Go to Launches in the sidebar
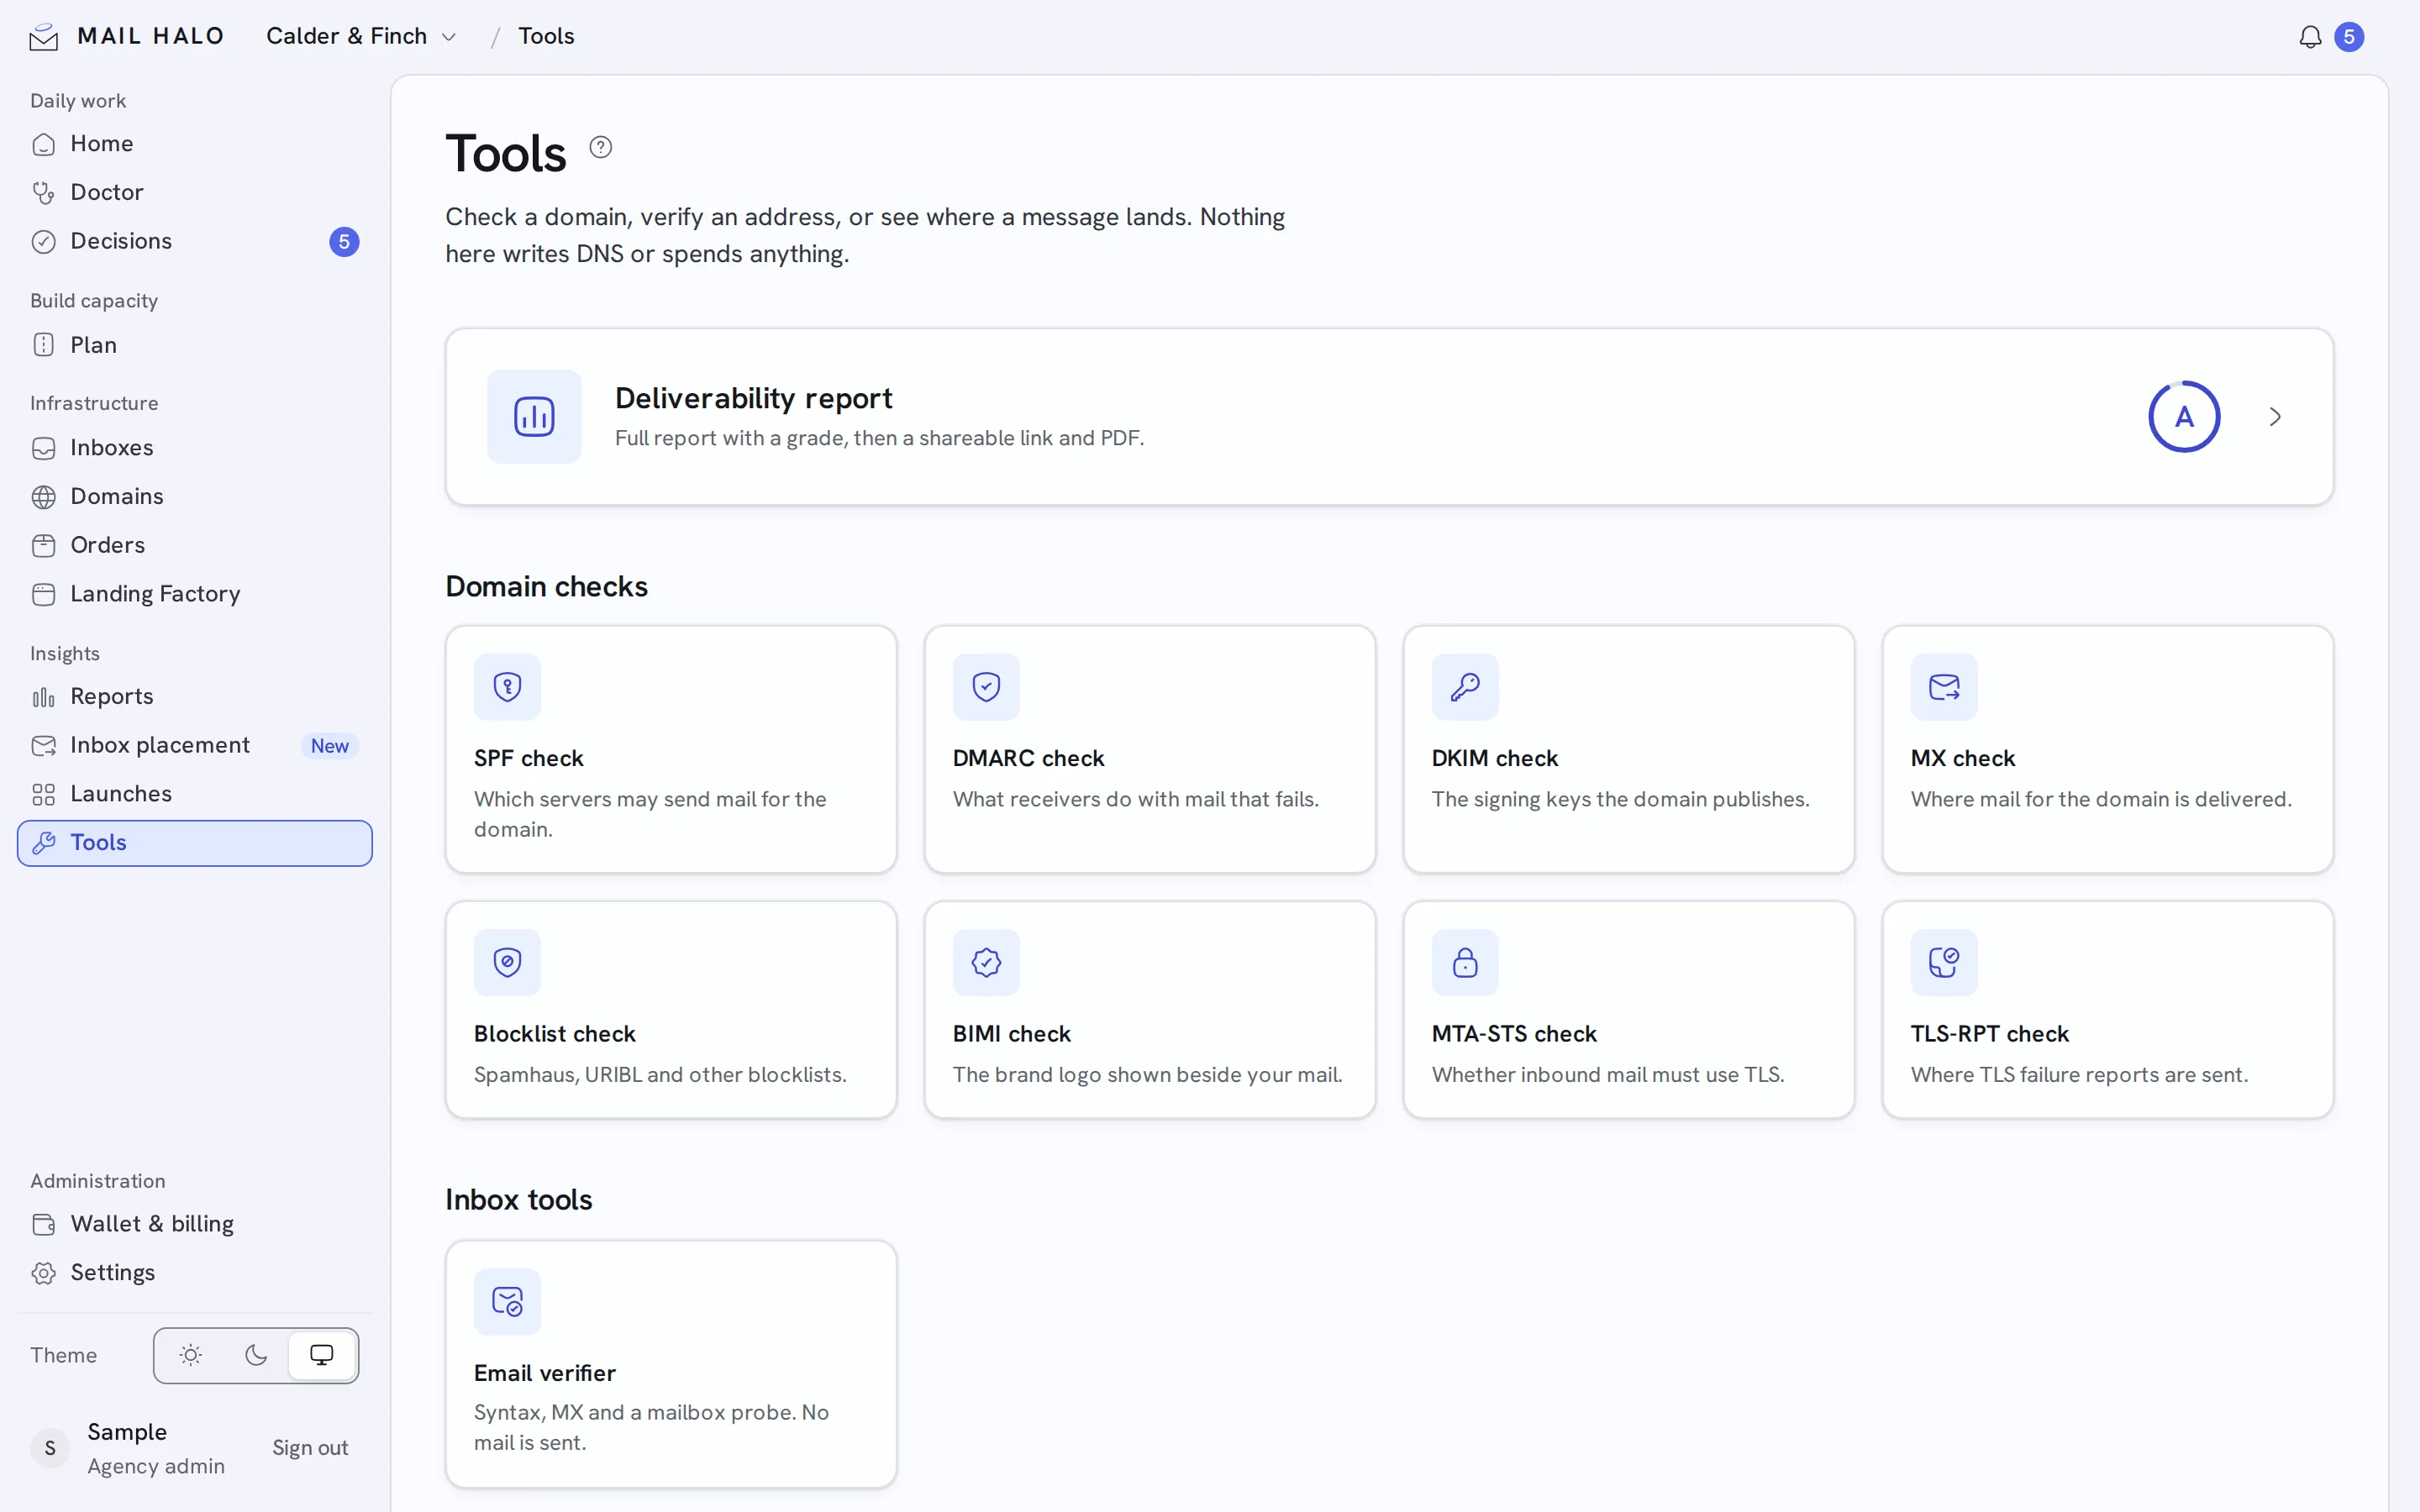2420x1512 pixels. pyautogui.click(x=195, y=794)
